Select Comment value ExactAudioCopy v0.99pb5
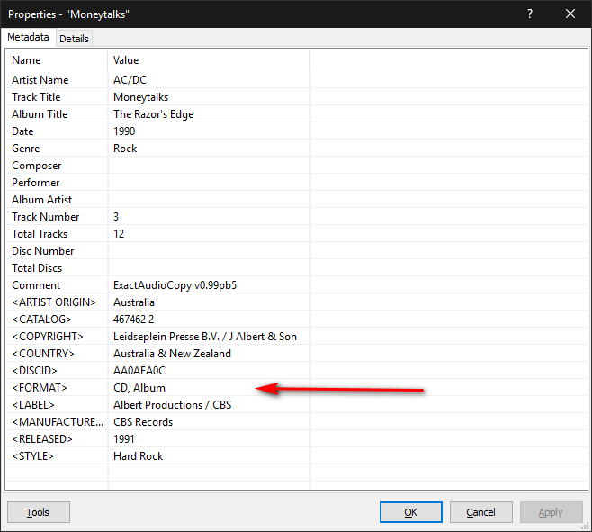Image resolution: width=592 pixels, height=532 pixels. [x=175, y=285]
